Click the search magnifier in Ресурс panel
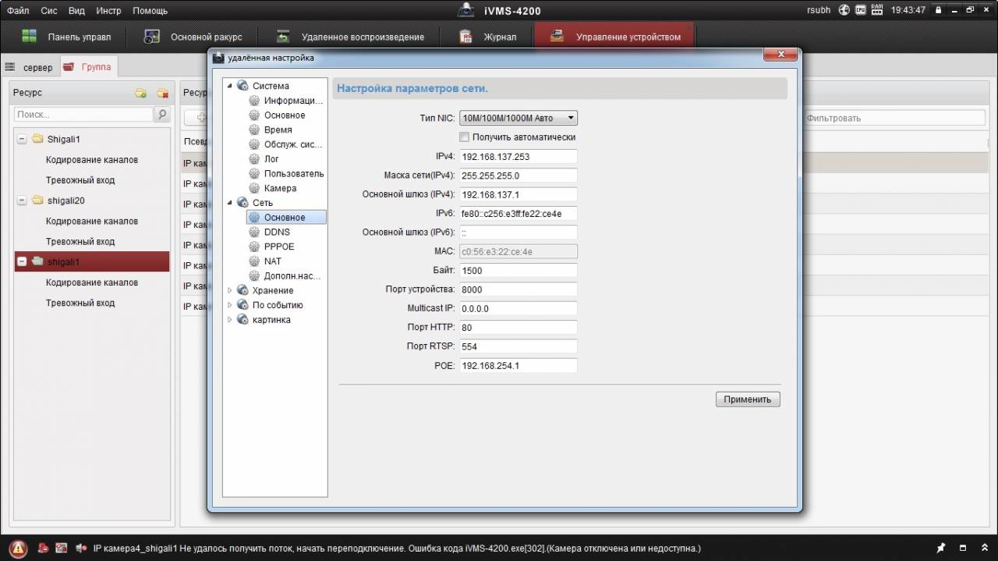Viewport: 998px width, 561px height. [162, 115]
